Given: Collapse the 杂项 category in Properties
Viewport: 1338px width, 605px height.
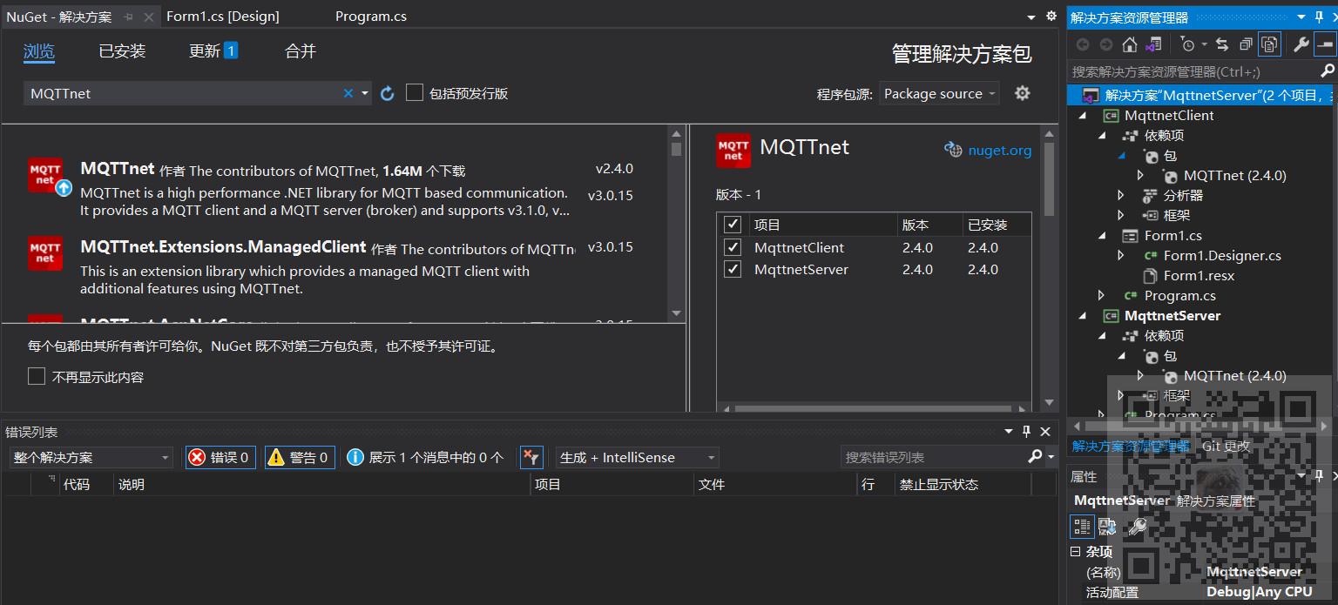Looking at the screenshot, I should click(1076, 551).
